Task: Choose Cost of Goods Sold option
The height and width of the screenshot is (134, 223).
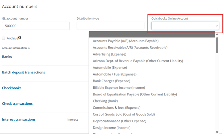Action: [124, 114]
